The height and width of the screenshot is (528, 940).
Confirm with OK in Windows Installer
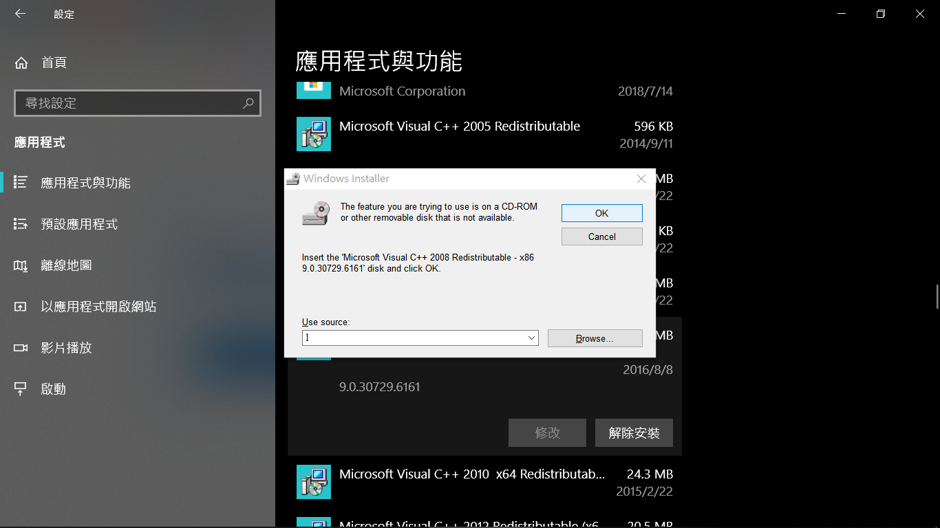(x=602, y=213)
